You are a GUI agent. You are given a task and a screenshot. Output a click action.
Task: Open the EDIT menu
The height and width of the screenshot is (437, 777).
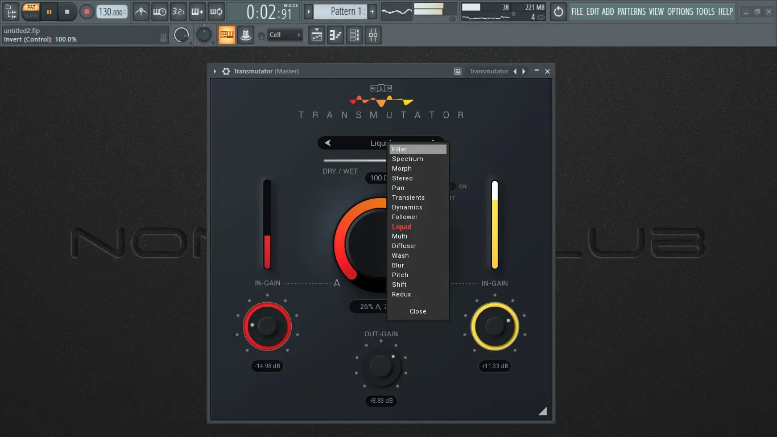coord(593,11)
